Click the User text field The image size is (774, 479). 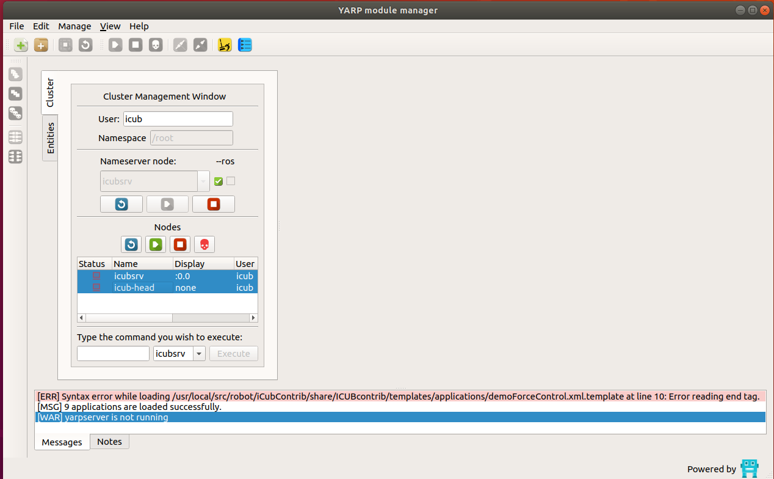pos(178,119)
